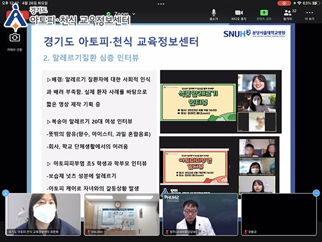Image resolution: width=322 pixels, height=242 pixels.
Task: Mute the microphone with 음소거 icon
Action: click(213, 13)
